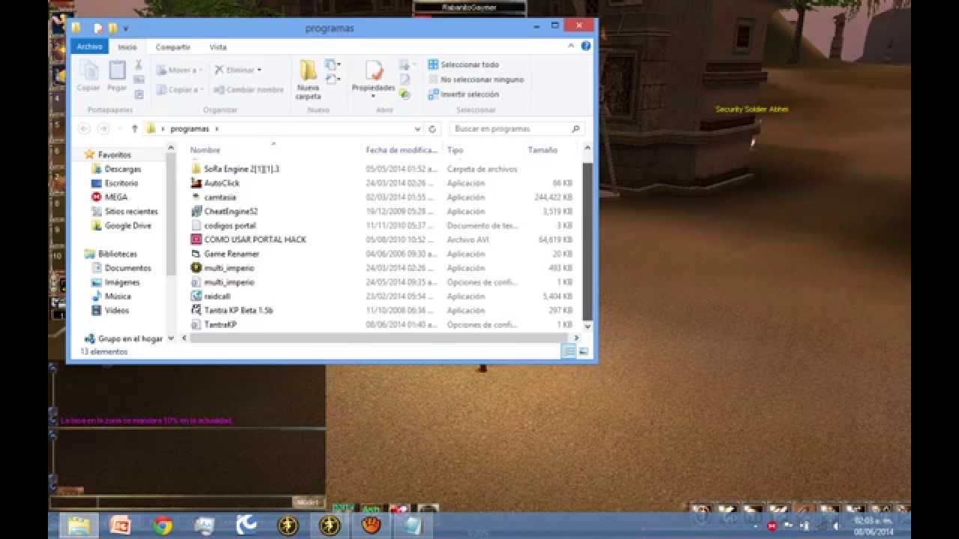The width and height of the screenshot is (959, 539).
Task: Switch to the Inicio ribbon tab
Action: click(127, 47)
